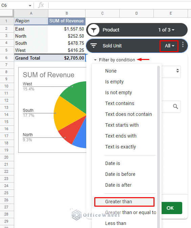The image size is (191, 228).
Task: Select column E header
Action: pyautogui.click(x=171, y=13)
